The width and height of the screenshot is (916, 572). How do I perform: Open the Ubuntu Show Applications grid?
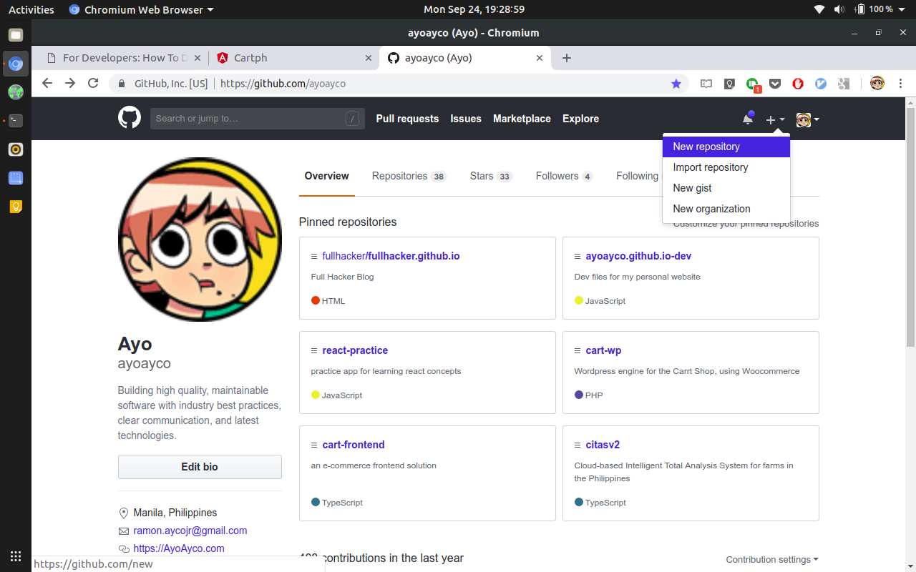tap(16, 556)
